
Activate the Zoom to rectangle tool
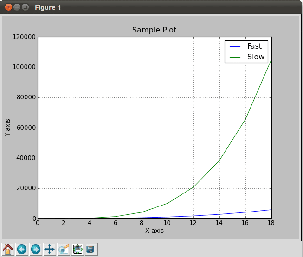64,249
